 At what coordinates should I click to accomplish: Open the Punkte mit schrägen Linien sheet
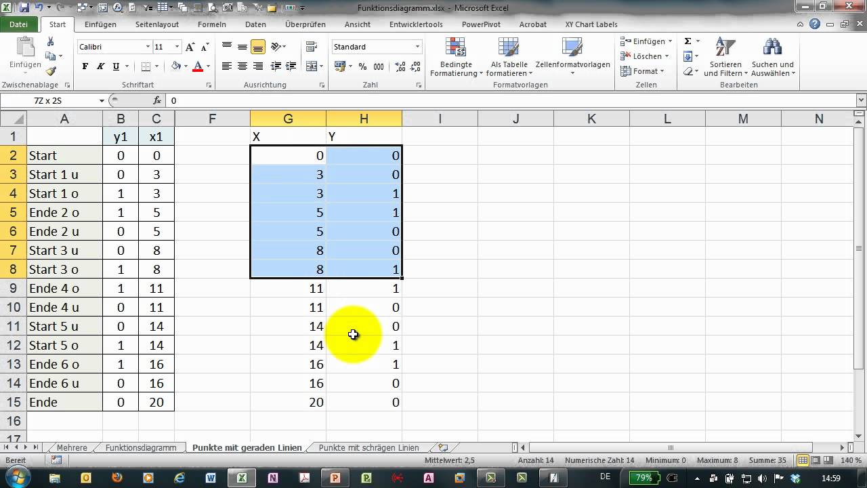coord(368,448)
